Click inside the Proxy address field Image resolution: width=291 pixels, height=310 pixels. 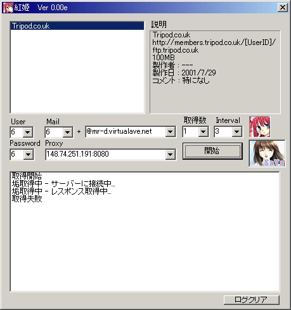pos(105,155)
